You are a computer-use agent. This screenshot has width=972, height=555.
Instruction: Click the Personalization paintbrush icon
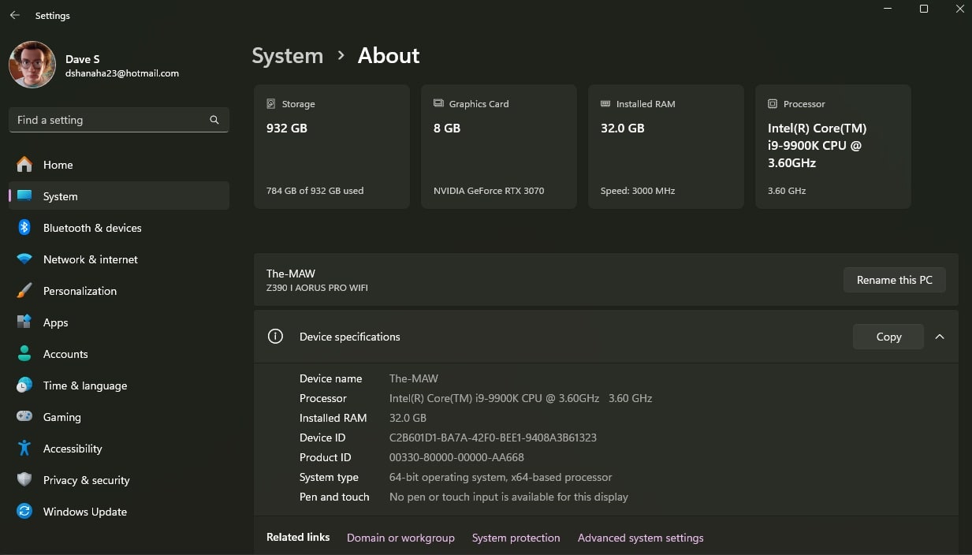pos(26,291)
